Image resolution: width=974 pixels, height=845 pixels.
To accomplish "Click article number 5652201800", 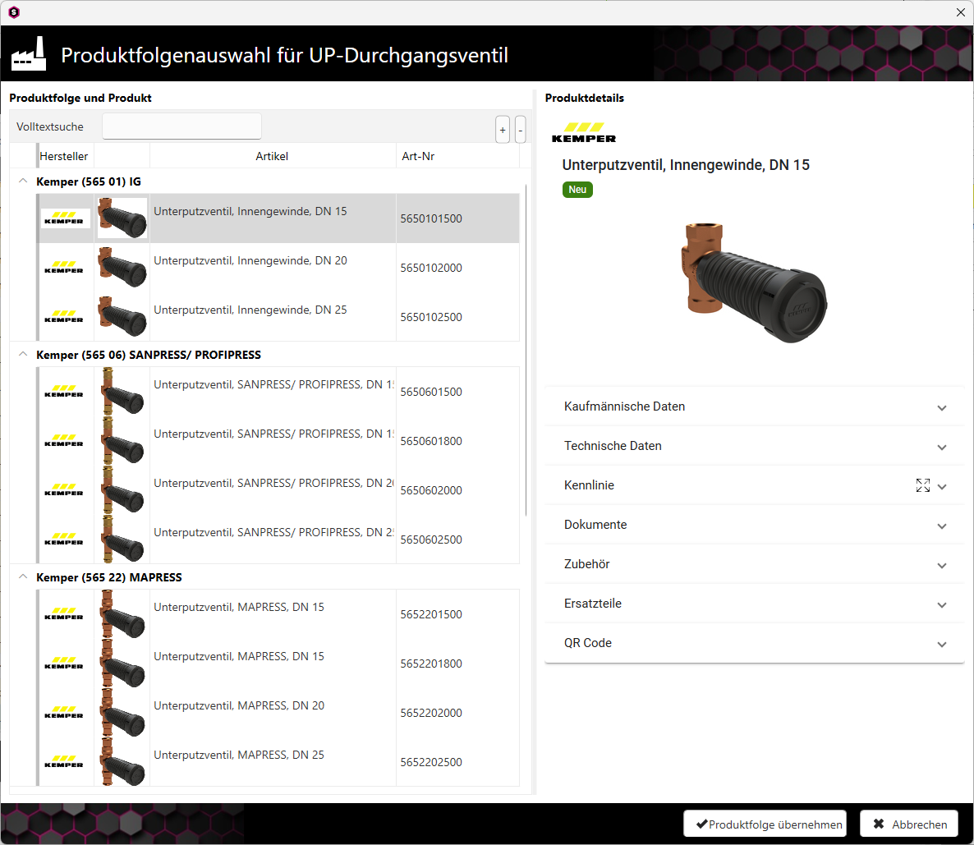I will pyautogui.click(x=431, y=664).
